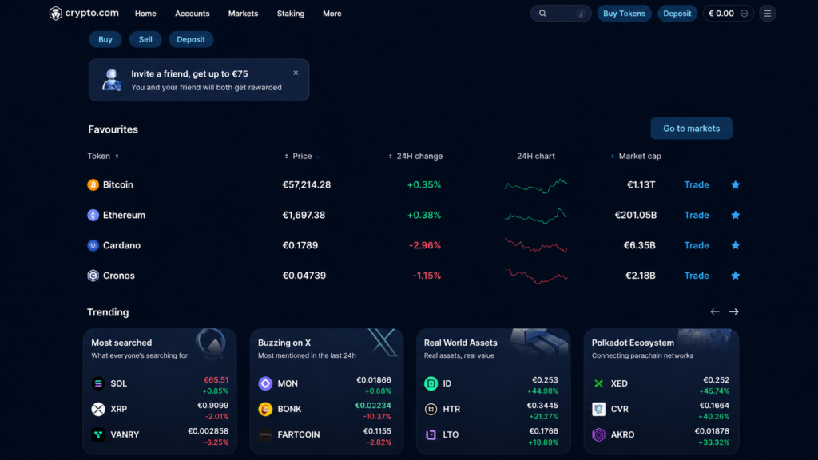The image size is (818, 460).
Task: Click Cardano change -2.96%
Action: click(425, 245)
